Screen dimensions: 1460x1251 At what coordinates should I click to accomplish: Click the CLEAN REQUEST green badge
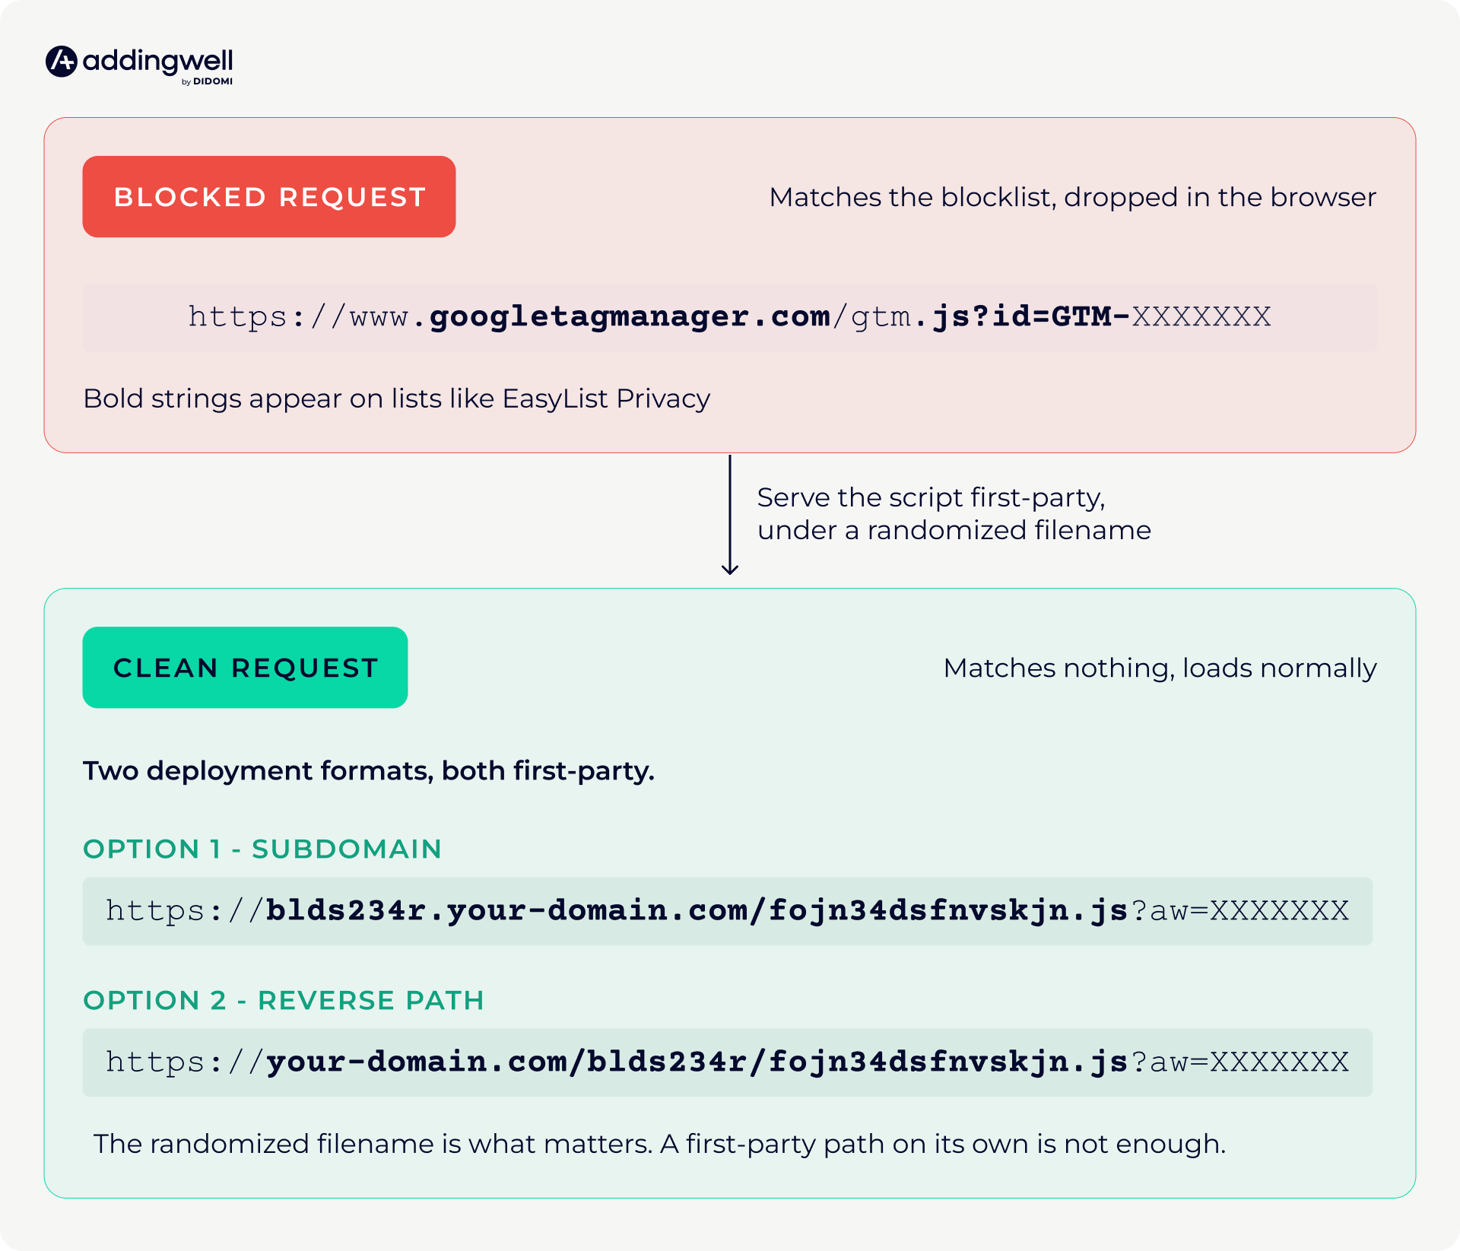coord(245,668)
